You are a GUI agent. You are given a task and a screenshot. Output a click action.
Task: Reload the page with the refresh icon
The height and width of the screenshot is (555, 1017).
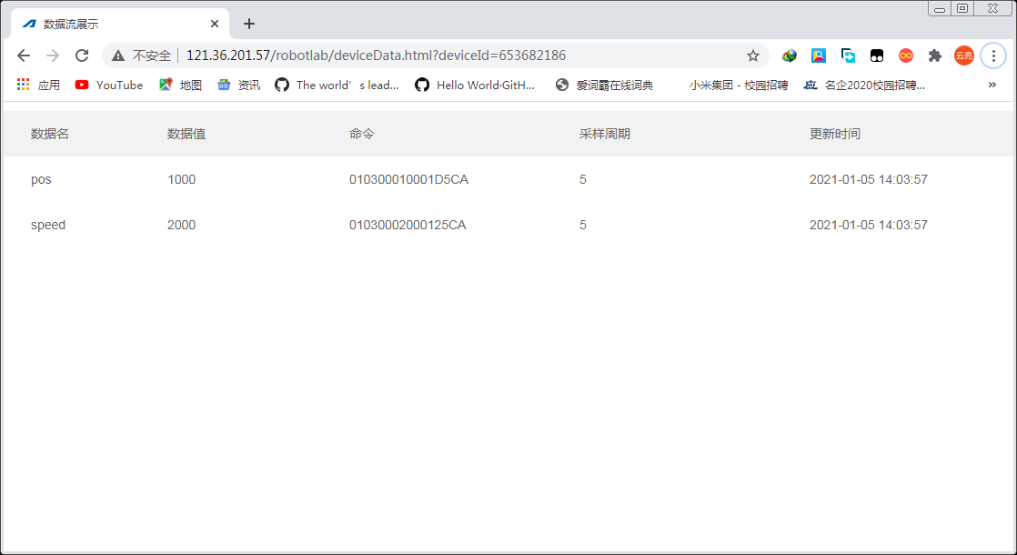click(82, 55)
